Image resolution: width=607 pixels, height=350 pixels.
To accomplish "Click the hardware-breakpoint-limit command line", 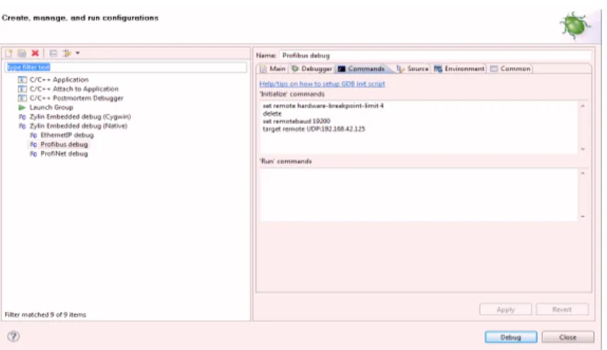I will [x=323, y=106].
